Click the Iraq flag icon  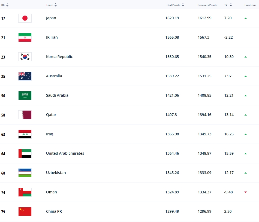25,134
